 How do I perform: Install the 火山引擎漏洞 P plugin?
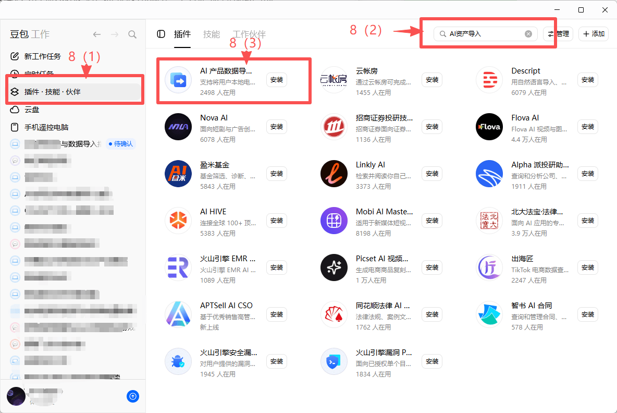tap(432, 361)
